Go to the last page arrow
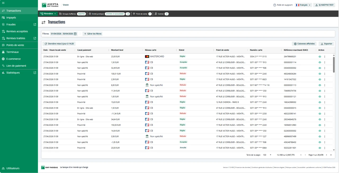This screenshot has width=339, height=173. (331, 155)
